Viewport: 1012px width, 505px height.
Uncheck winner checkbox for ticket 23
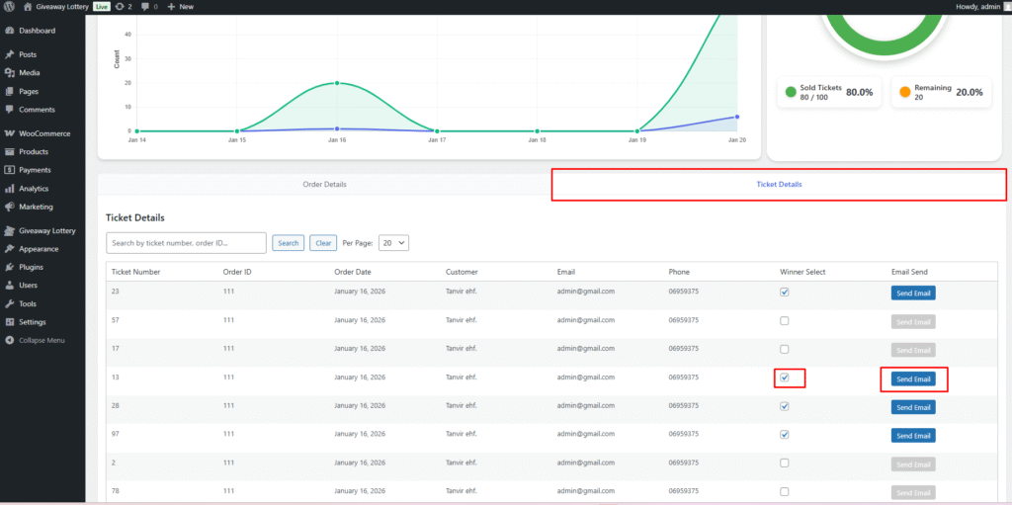(785, 293)
